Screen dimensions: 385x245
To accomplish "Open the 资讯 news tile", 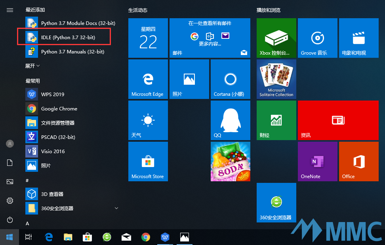I will (x=338, y=120).
